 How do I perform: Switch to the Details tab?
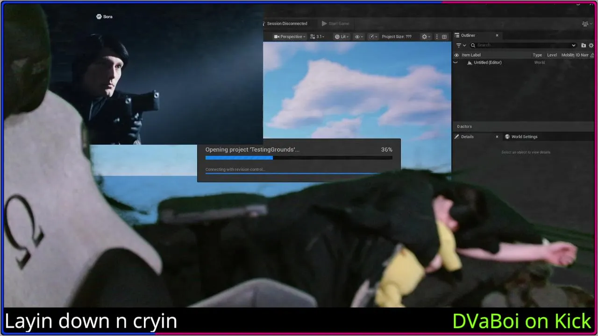467,137
